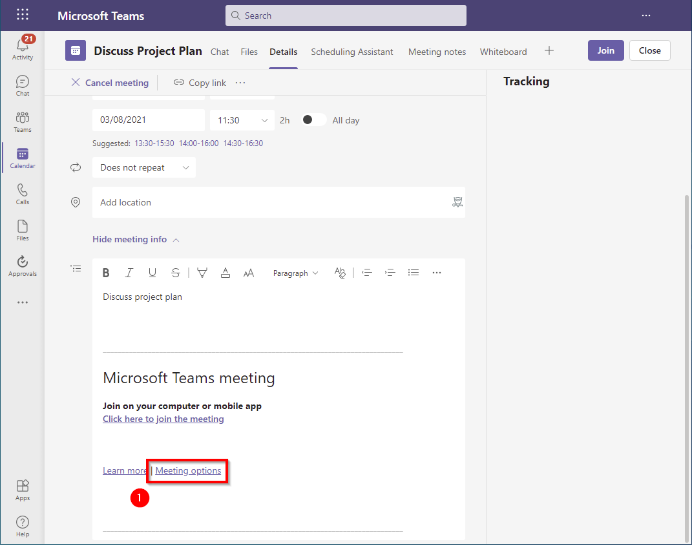
Task: Cancel the meeting
Action: click(110, 83)
